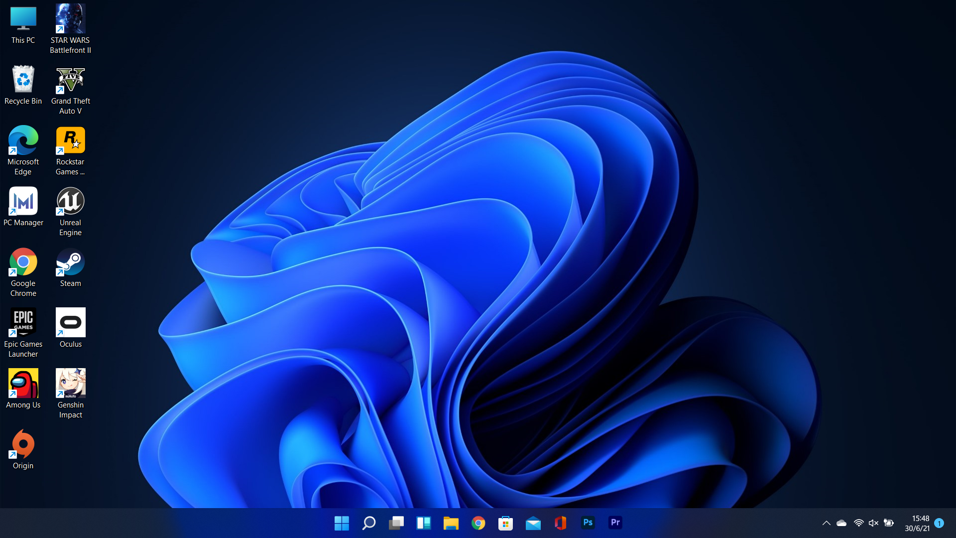Select the Recycle Bin icon
This screenshot has height=538, width=956.
(23, 85)
